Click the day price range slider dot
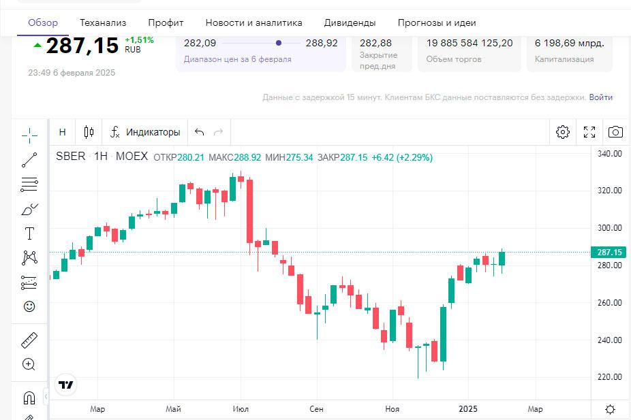This screenshot has height=420, width=631. [x=279, y=43]
